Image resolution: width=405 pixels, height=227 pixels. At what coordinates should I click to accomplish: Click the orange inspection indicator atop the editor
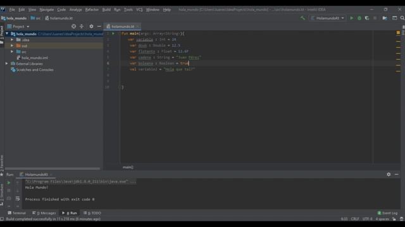[x=398, y=33]
